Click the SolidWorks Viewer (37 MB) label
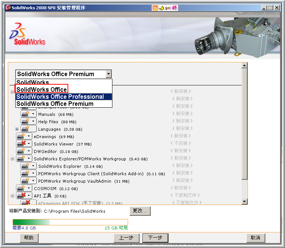285x248 pixels. 63,144
